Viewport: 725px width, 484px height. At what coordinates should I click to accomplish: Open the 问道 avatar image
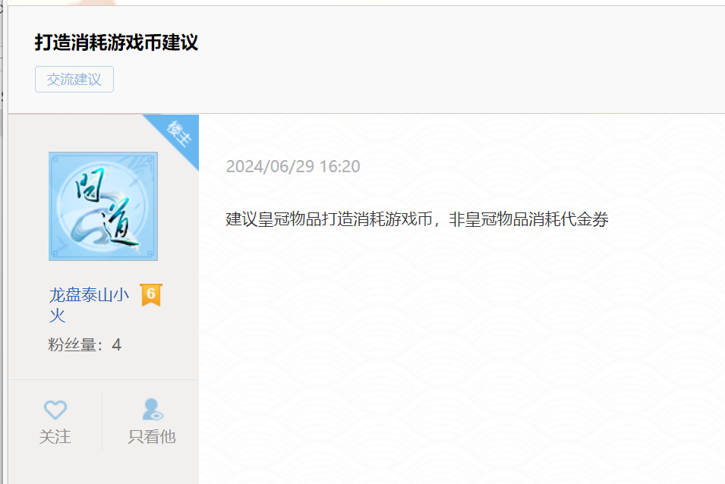click(x=103, y=206)
